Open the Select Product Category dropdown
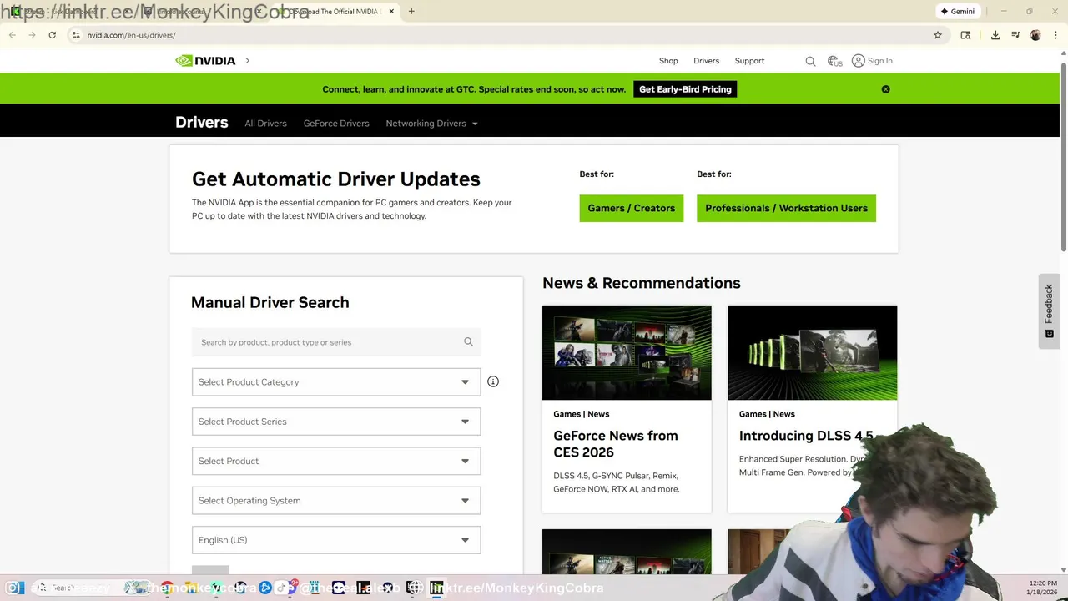This screenshot has width=1068, height=601. [336, 382]
